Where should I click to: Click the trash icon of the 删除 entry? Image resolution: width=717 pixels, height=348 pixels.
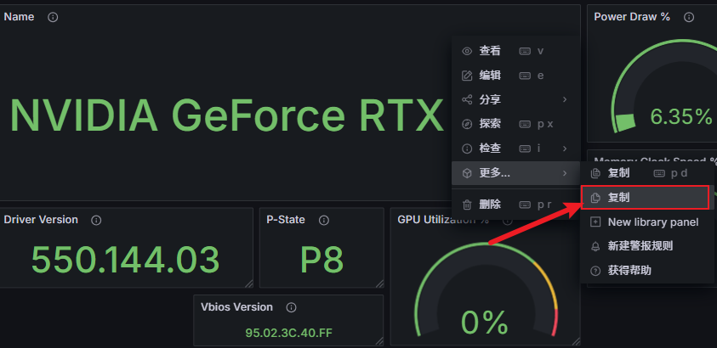[x=467, y=205]
